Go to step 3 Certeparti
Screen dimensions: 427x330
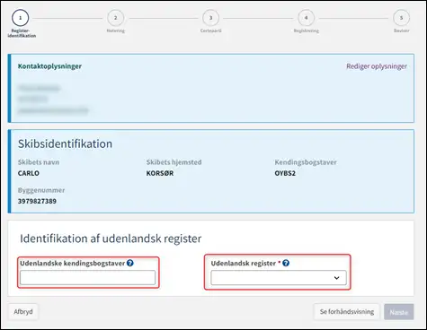point(210,18)
